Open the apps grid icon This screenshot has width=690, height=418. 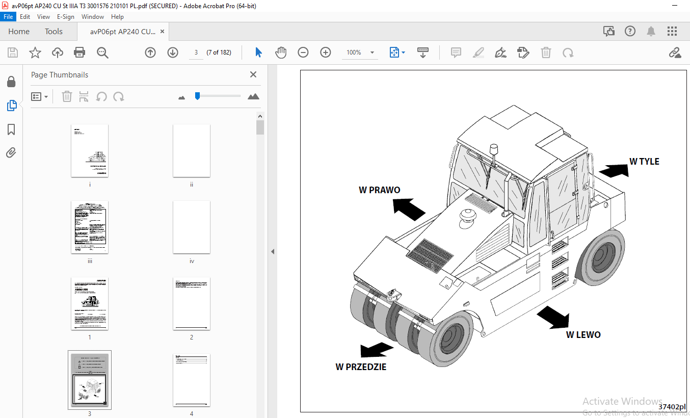(x=672, y=31)
